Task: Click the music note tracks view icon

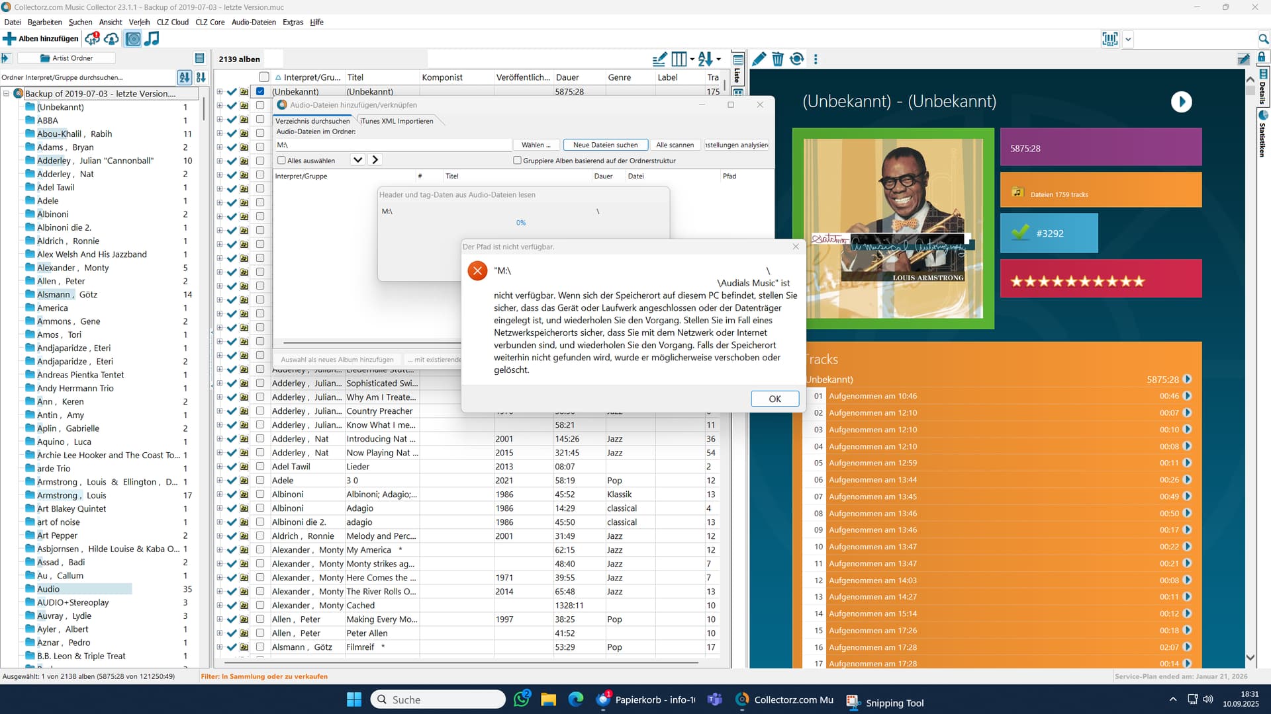Action: click(152, 38)
